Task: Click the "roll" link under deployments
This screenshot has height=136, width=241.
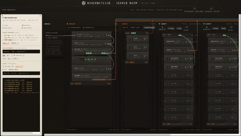Action: click(x=4, y=59)
